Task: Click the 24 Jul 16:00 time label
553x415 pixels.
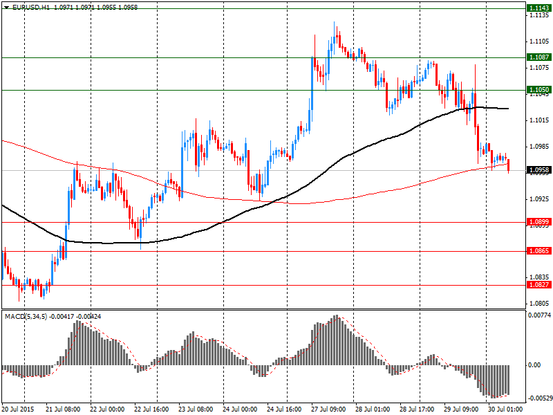Action: point(284,409)
